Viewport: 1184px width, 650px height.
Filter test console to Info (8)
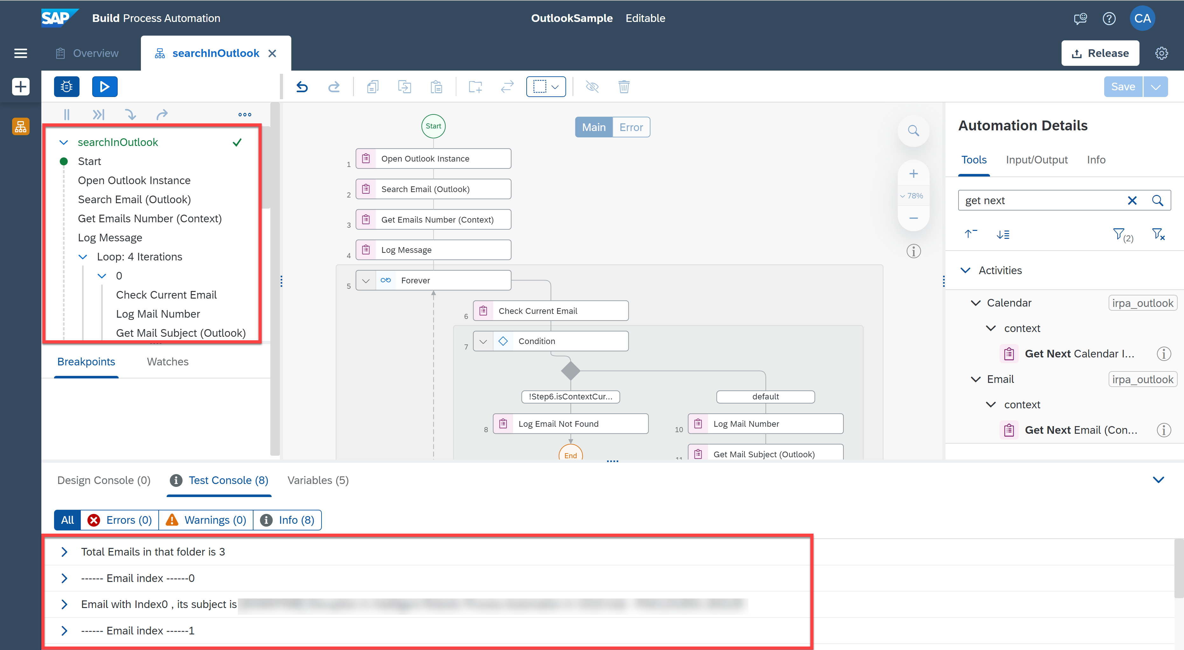287,520
